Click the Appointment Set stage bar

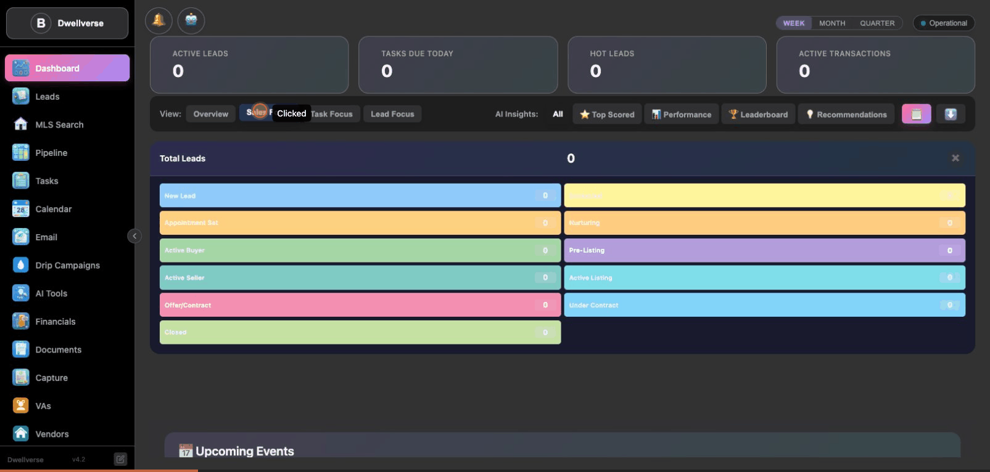[x=360, y=222]
